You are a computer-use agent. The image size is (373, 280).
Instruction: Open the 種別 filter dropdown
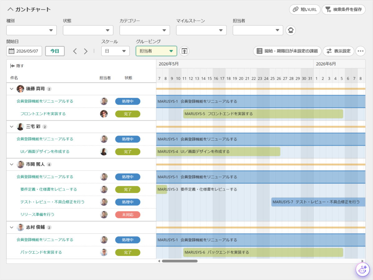[x=31, y=30]
